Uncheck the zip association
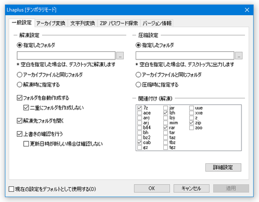This screenshot has width=259, height=202. pos(191,123)
